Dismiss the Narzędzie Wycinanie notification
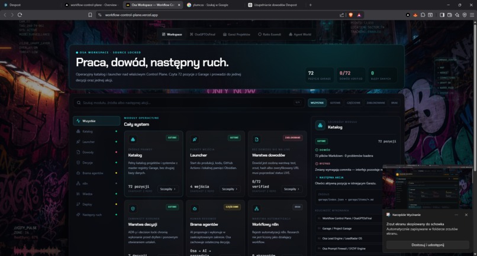This screenshot has height=256, width=477. 466,215
